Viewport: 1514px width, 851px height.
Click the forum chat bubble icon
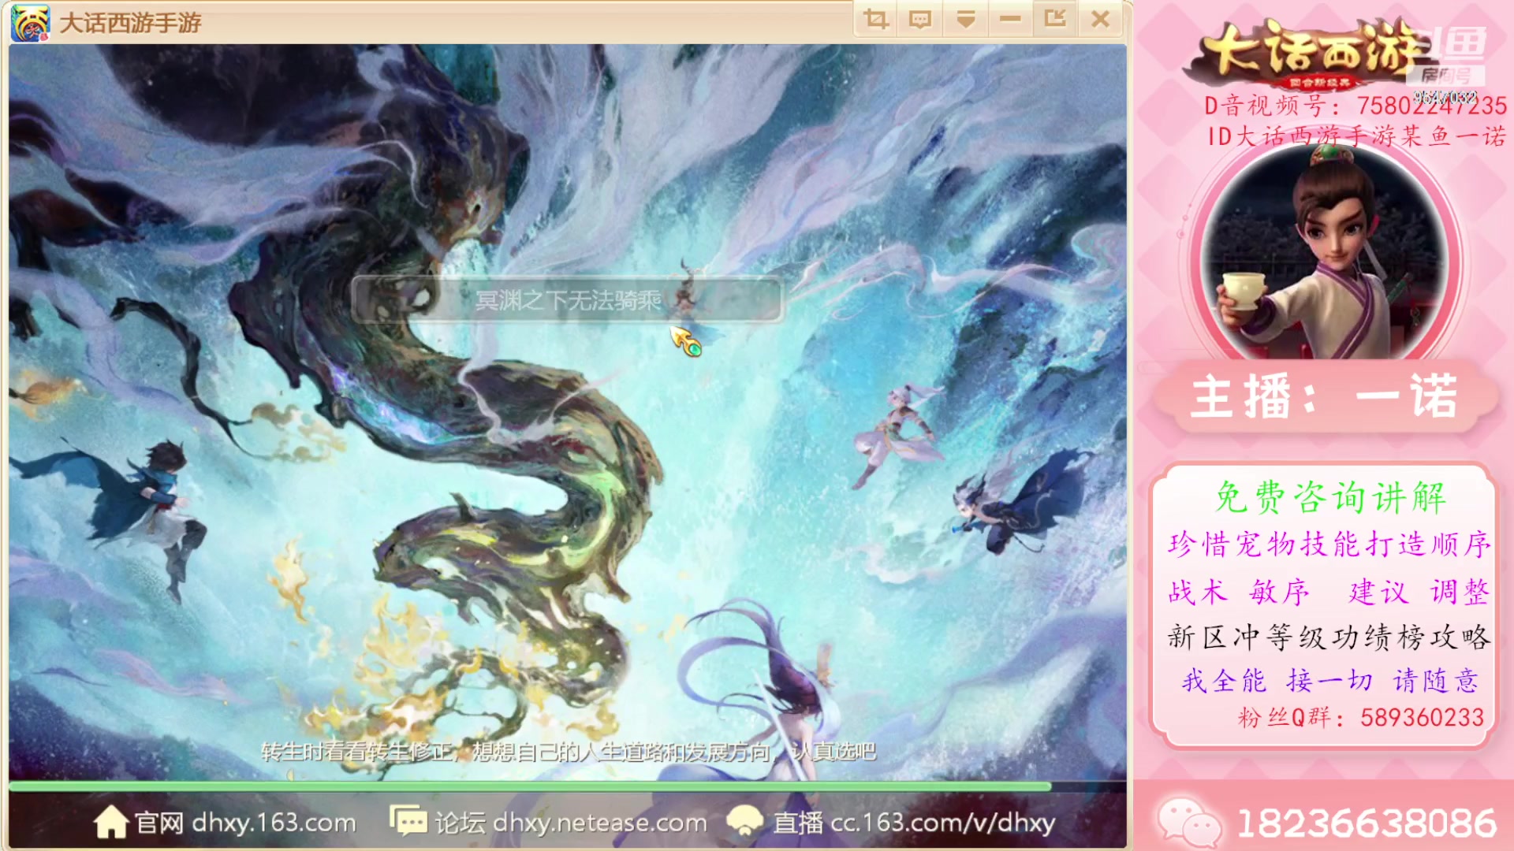408,821
